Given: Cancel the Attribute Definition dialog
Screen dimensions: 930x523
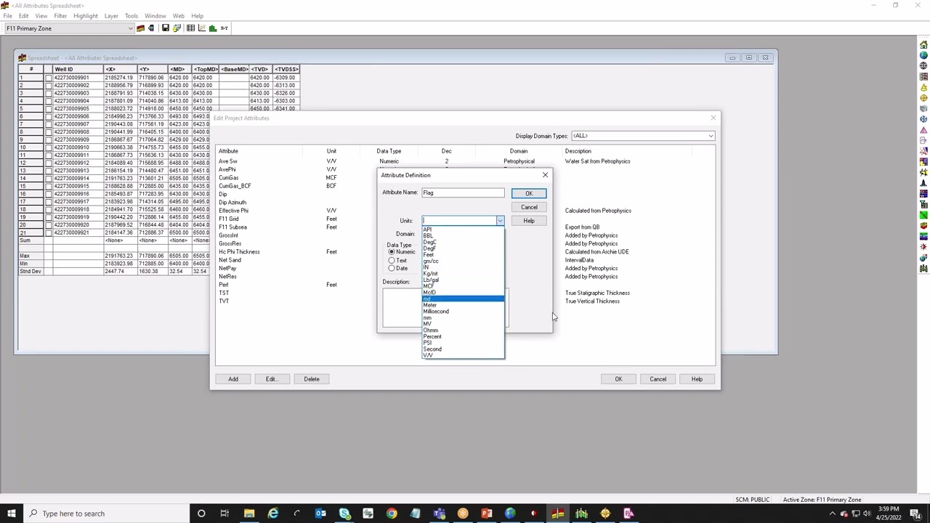Looking at the screenshot, I should pyautogui.click(x=529, y=207).
